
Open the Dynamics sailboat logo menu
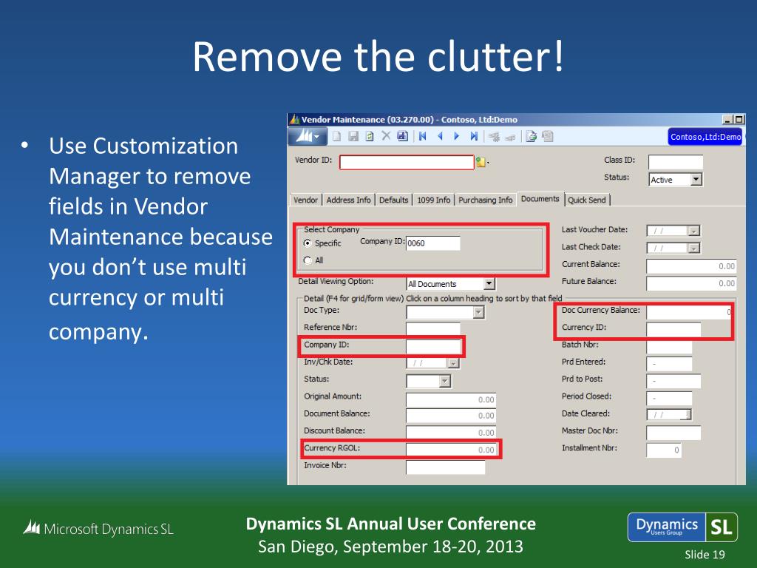point(308,137)
